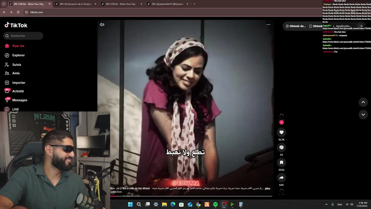
Task: Focus the Rechercher search field
Action: 23,36
